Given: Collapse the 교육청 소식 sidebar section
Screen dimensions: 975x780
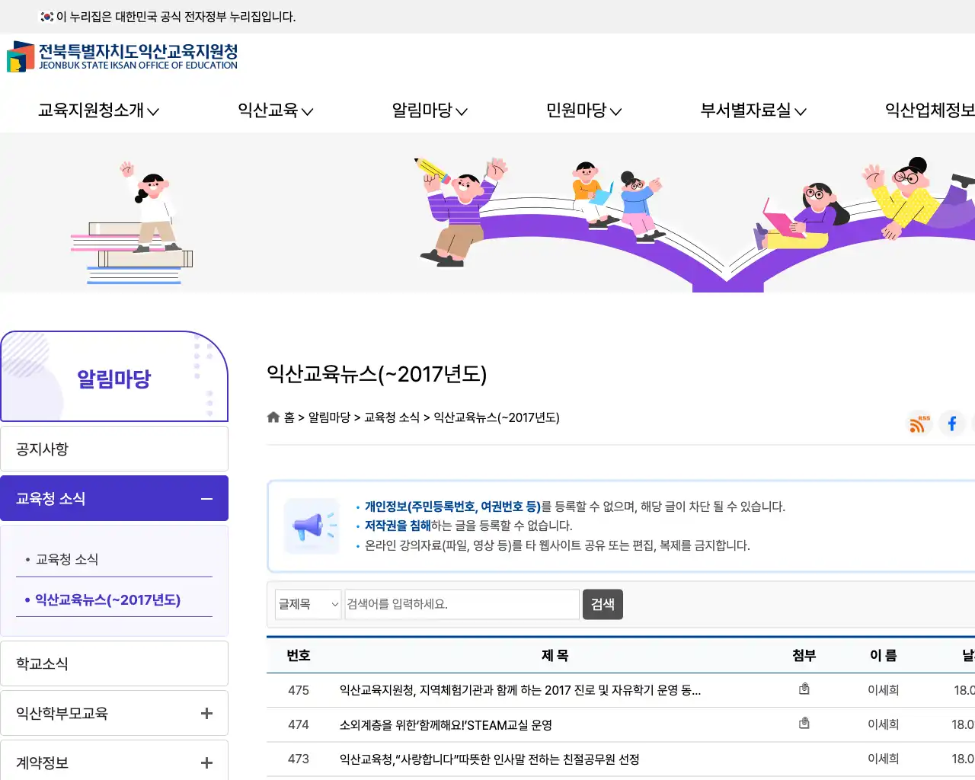Looking at the screenshot, I should [x=206, y=499].
